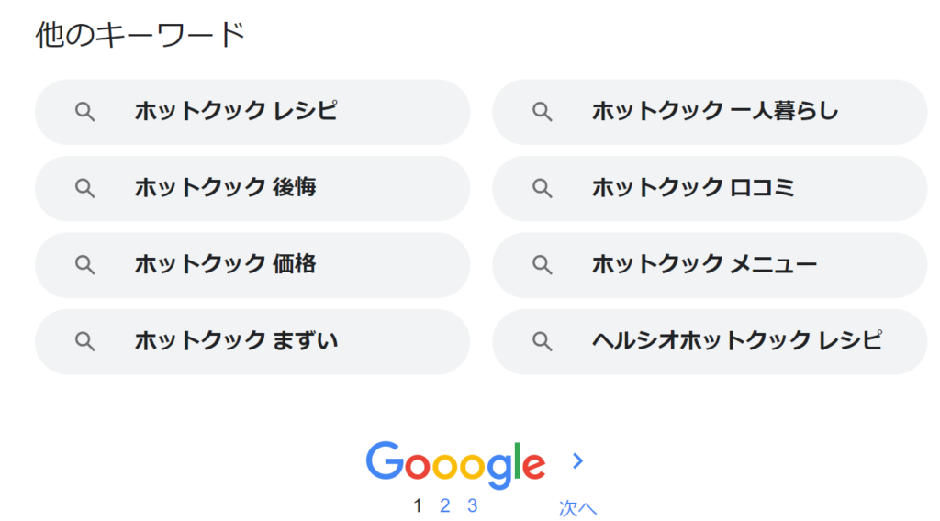Viewport: 940px width, 521px height.
Task: Click search icon beside ホットクック 後悔
Action: click(84, 189)
